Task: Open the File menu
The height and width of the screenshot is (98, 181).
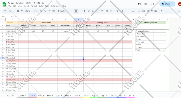Action: pos(9,6)
